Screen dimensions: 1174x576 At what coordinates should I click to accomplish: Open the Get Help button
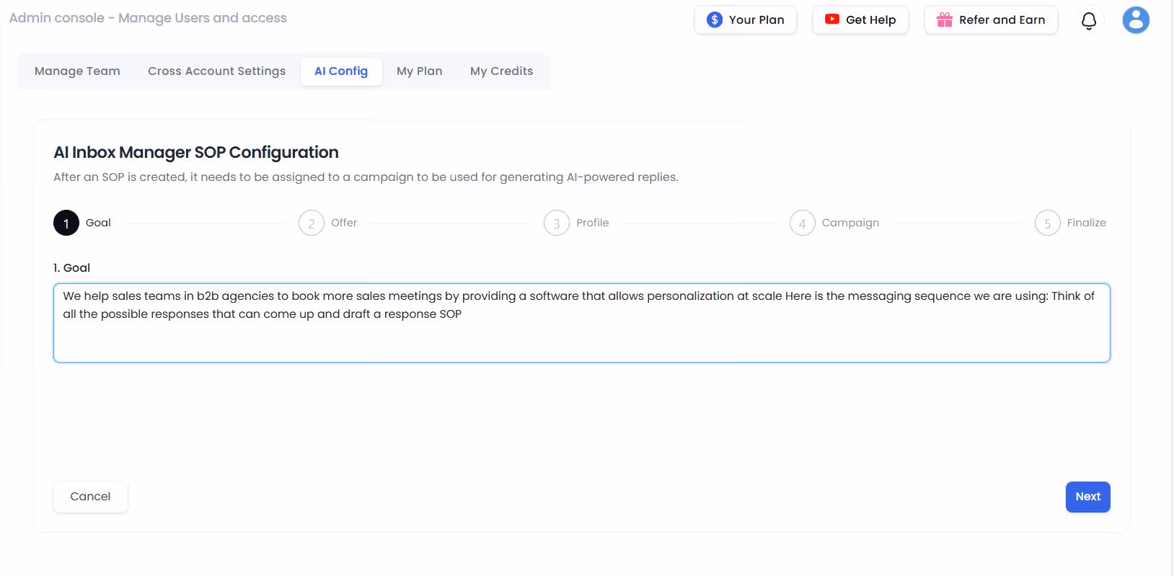860,20
